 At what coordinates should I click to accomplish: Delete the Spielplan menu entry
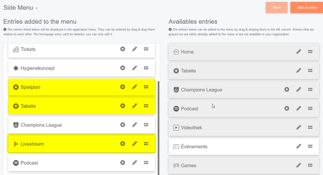point(122,87)
